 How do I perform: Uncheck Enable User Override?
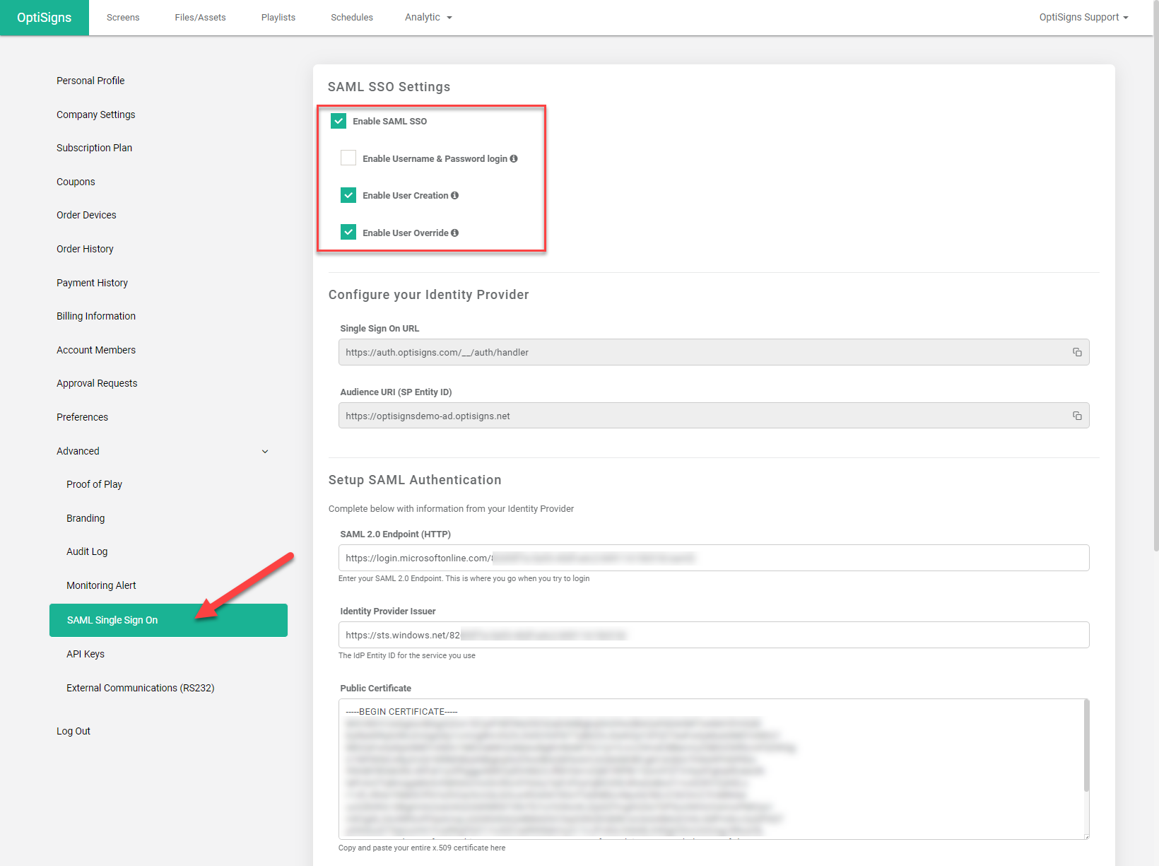point(348,232)
